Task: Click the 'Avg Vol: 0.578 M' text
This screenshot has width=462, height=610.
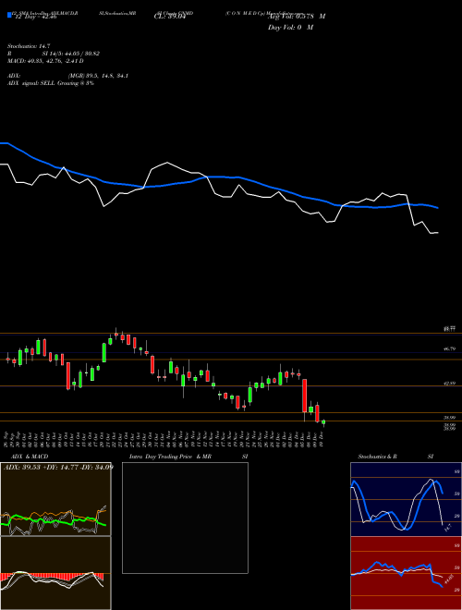Action: 297,17
